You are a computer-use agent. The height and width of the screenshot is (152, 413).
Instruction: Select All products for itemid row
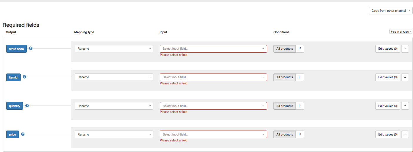click(x=284, y=77)
